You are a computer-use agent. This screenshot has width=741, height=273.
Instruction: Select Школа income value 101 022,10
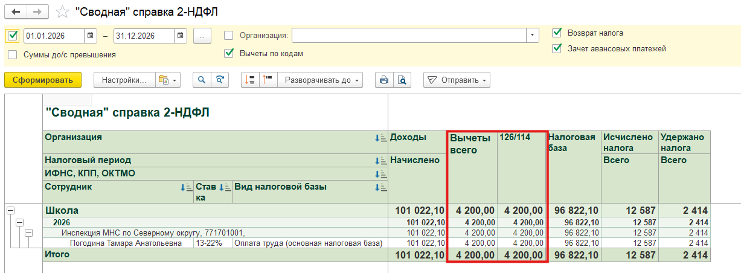pyautogui.click(x=417, y=211)
